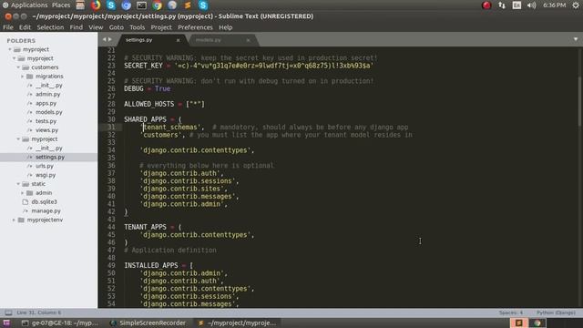
Task: Open the Places menu
Action: click(61, 5)
